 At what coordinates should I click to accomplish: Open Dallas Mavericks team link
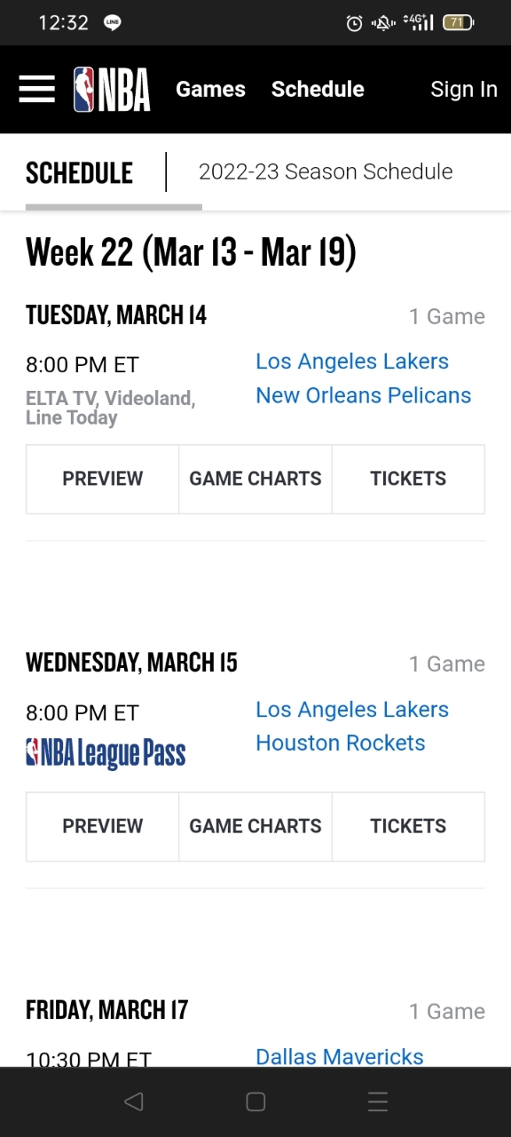(340, 1056)
